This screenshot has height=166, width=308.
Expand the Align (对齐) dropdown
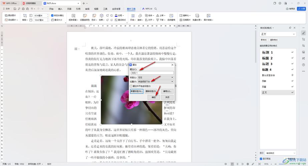pyautogui.click(x=153, y=20)
